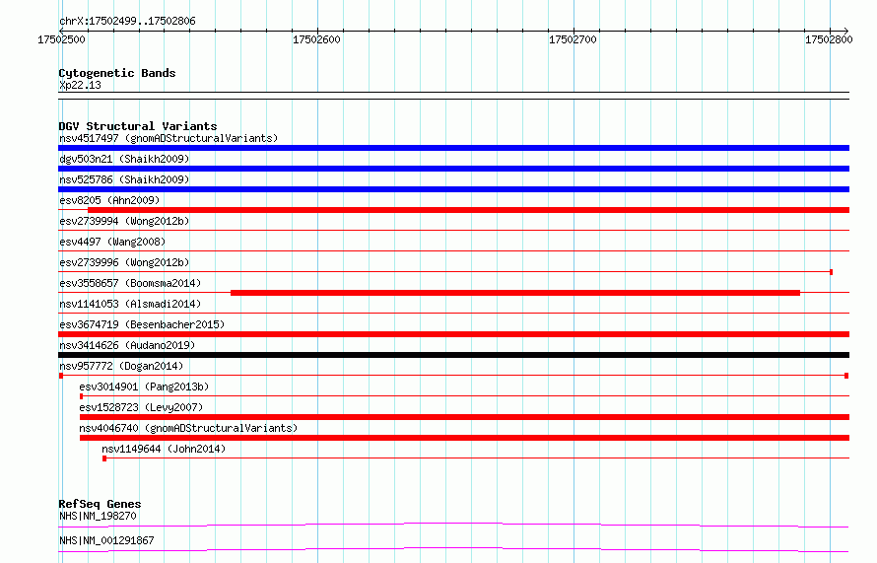Click the 17502800 ruler position label
Screen dimensions: 877x563
[x=829, y=39]
